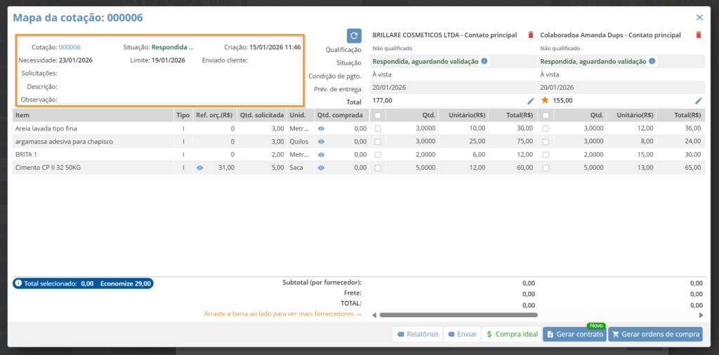719x355 pixels.
Task: Check Amanda Dups offer for BRITA 1
Action: coord(546,154)
